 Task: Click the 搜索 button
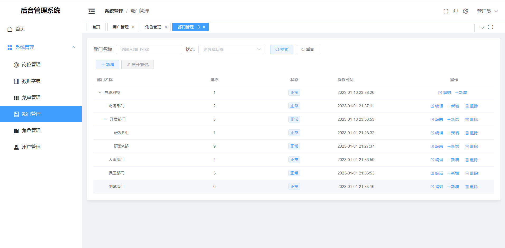click(282, 49)
